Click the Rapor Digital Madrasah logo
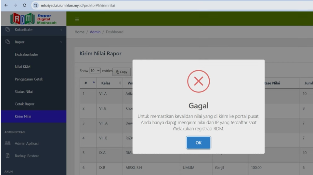This screenshot has height=175, width=313. (33, 19)
